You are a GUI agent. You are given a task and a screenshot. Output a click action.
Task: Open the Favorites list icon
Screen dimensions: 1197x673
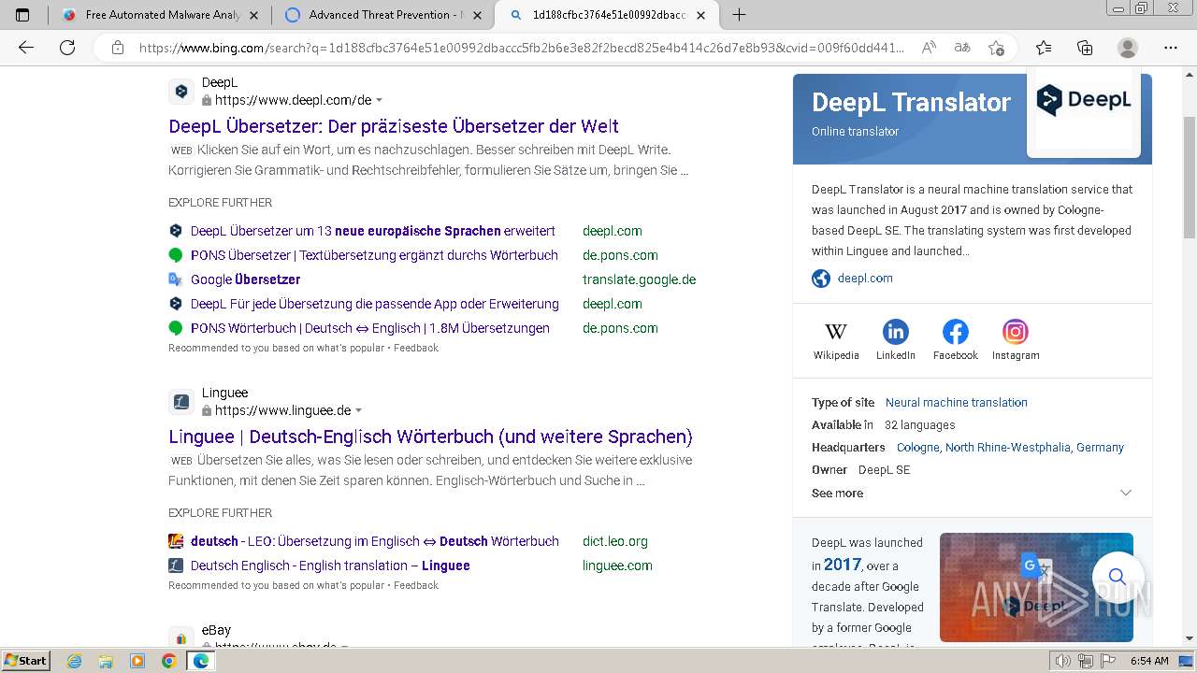click(x=1044, y=48)
